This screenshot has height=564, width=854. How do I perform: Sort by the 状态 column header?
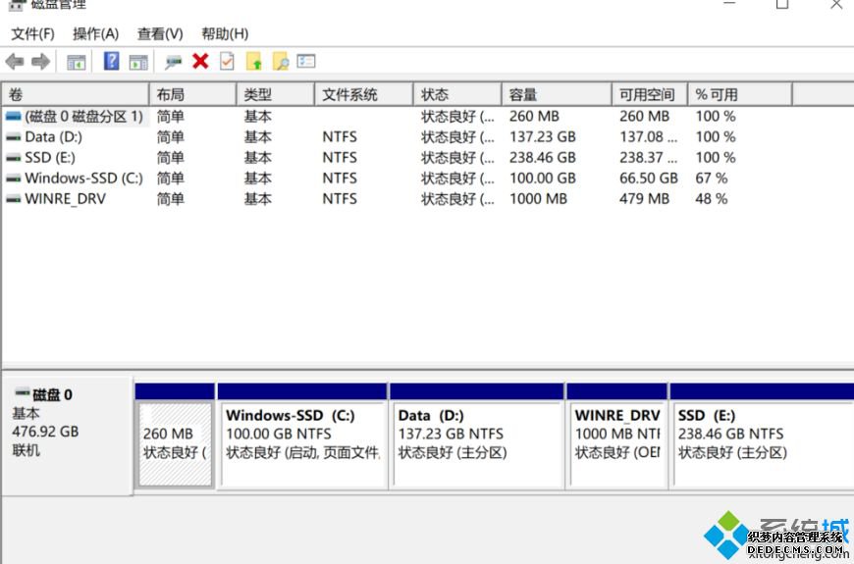point(457,95)
